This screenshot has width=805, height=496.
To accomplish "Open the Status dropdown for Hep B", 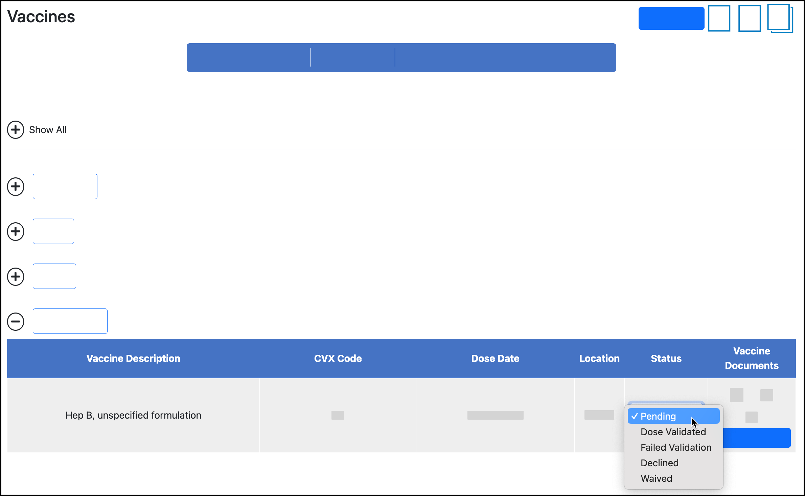I will [665, 405].
